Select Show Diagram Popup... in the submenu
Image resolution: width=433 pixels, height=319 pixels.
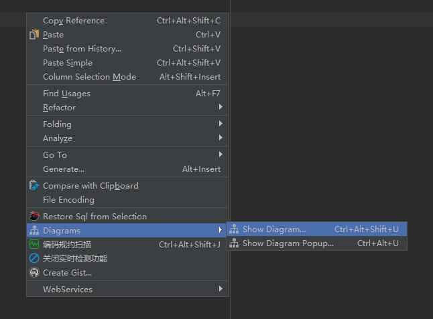point(317,243)
